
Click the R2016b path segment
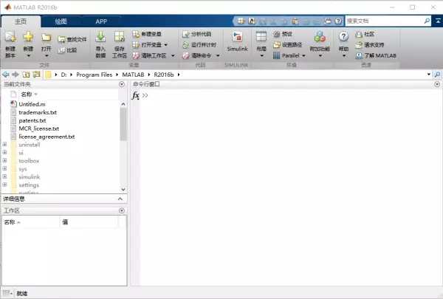click(x=164, y=75)
